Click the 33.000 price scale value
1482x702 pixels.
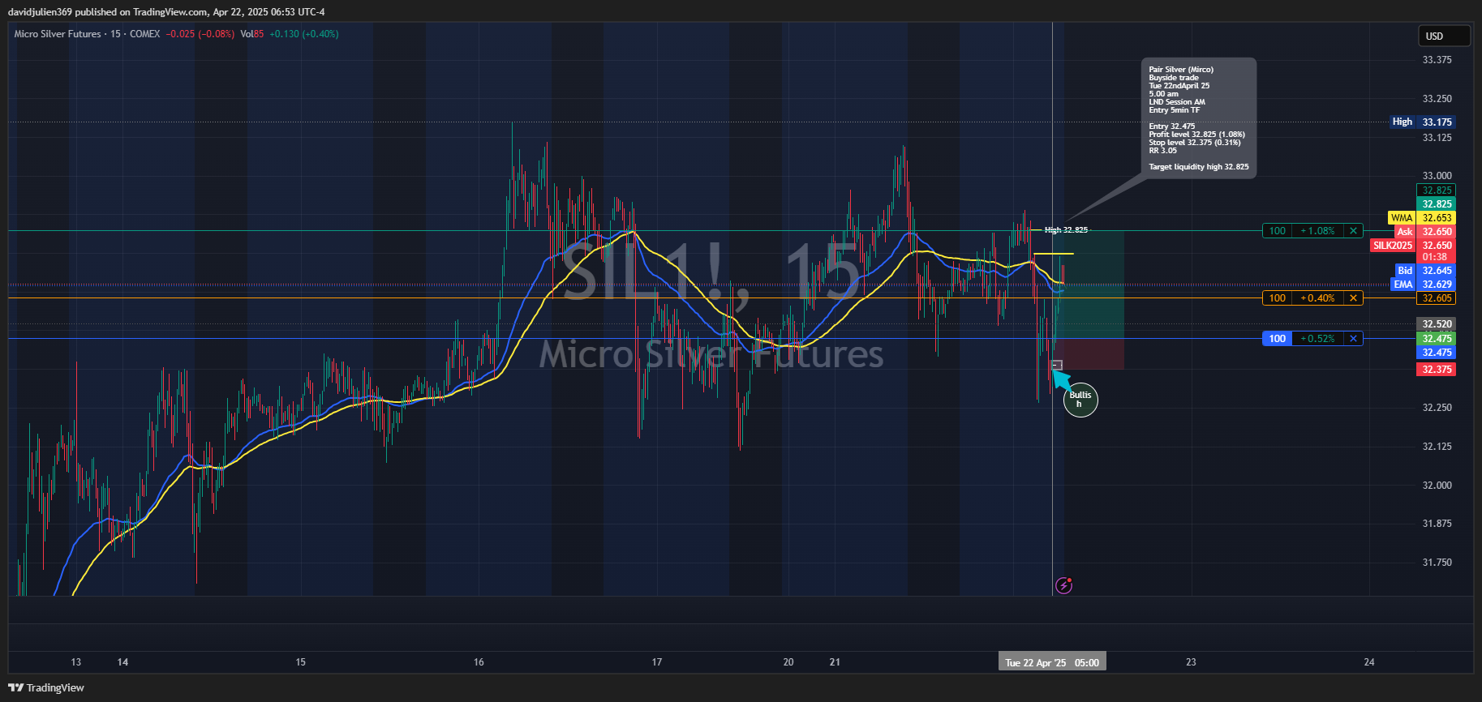(x=1437, y=176)
